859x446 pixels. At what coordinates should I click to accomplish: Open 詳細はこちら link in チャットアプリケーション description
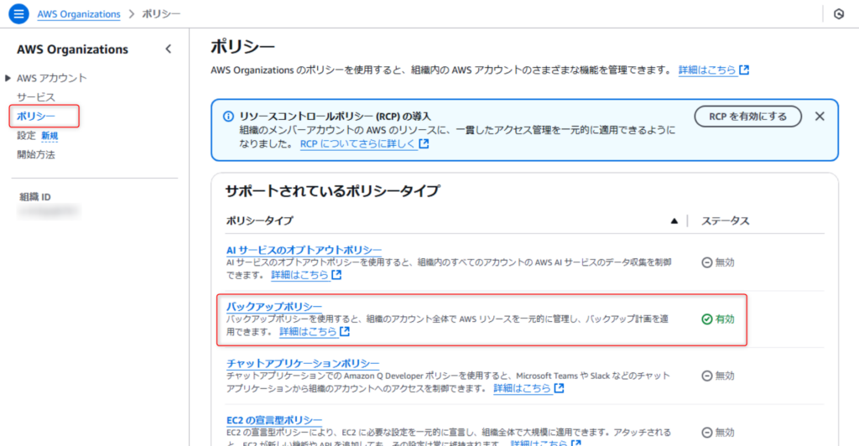click(x=522, y=388)
